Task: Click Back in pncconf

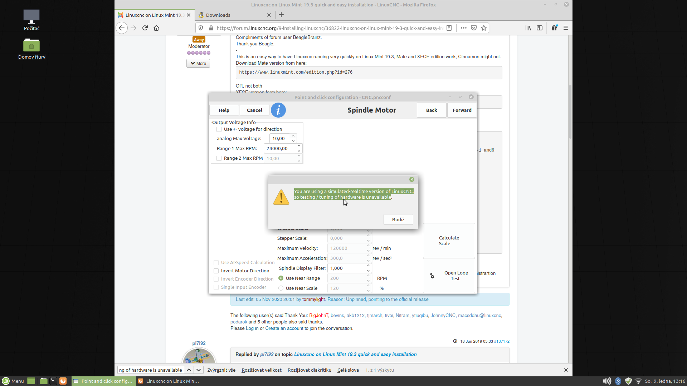Action: tap(432, 110)
